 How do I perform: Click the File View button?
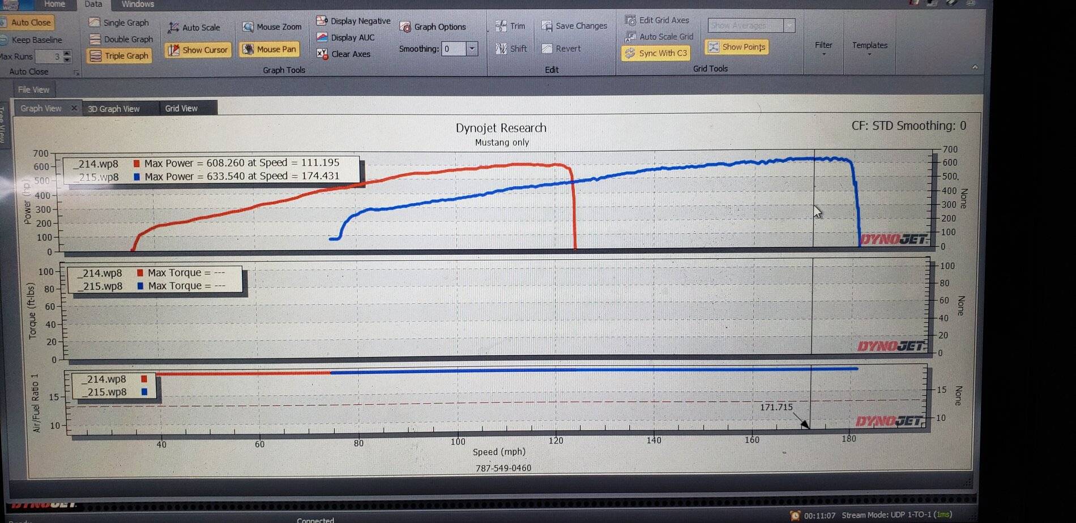tap(33, 89)
